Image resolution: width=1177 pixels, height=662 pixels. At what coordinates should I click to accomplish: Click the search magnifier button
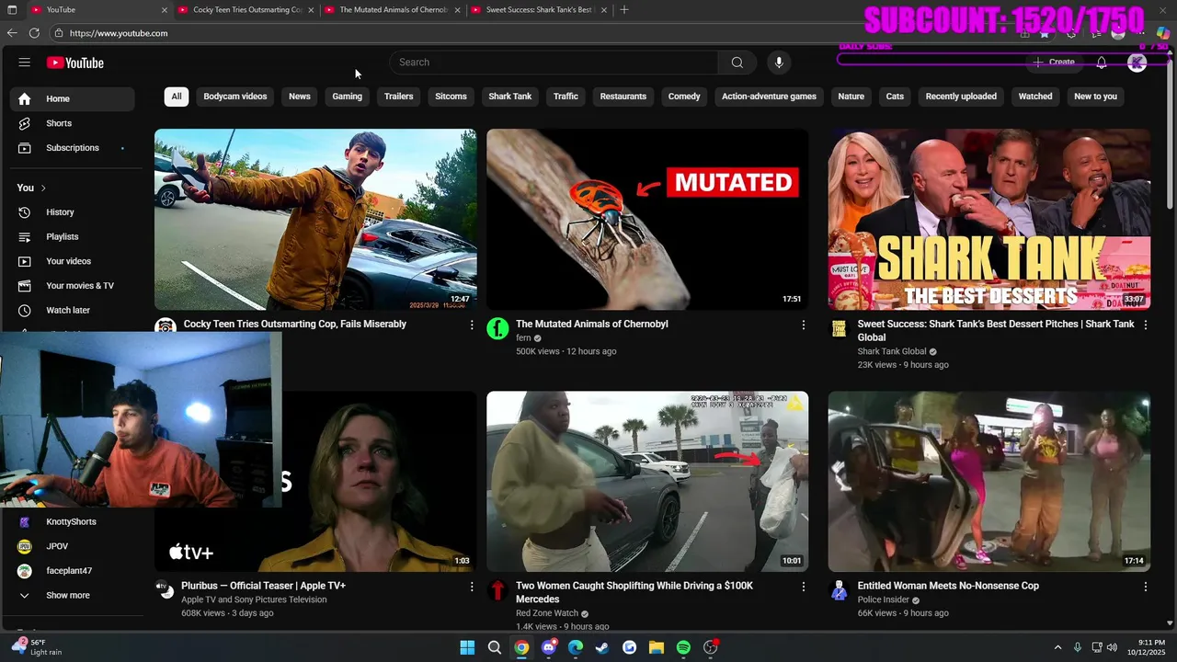[737, 63]
